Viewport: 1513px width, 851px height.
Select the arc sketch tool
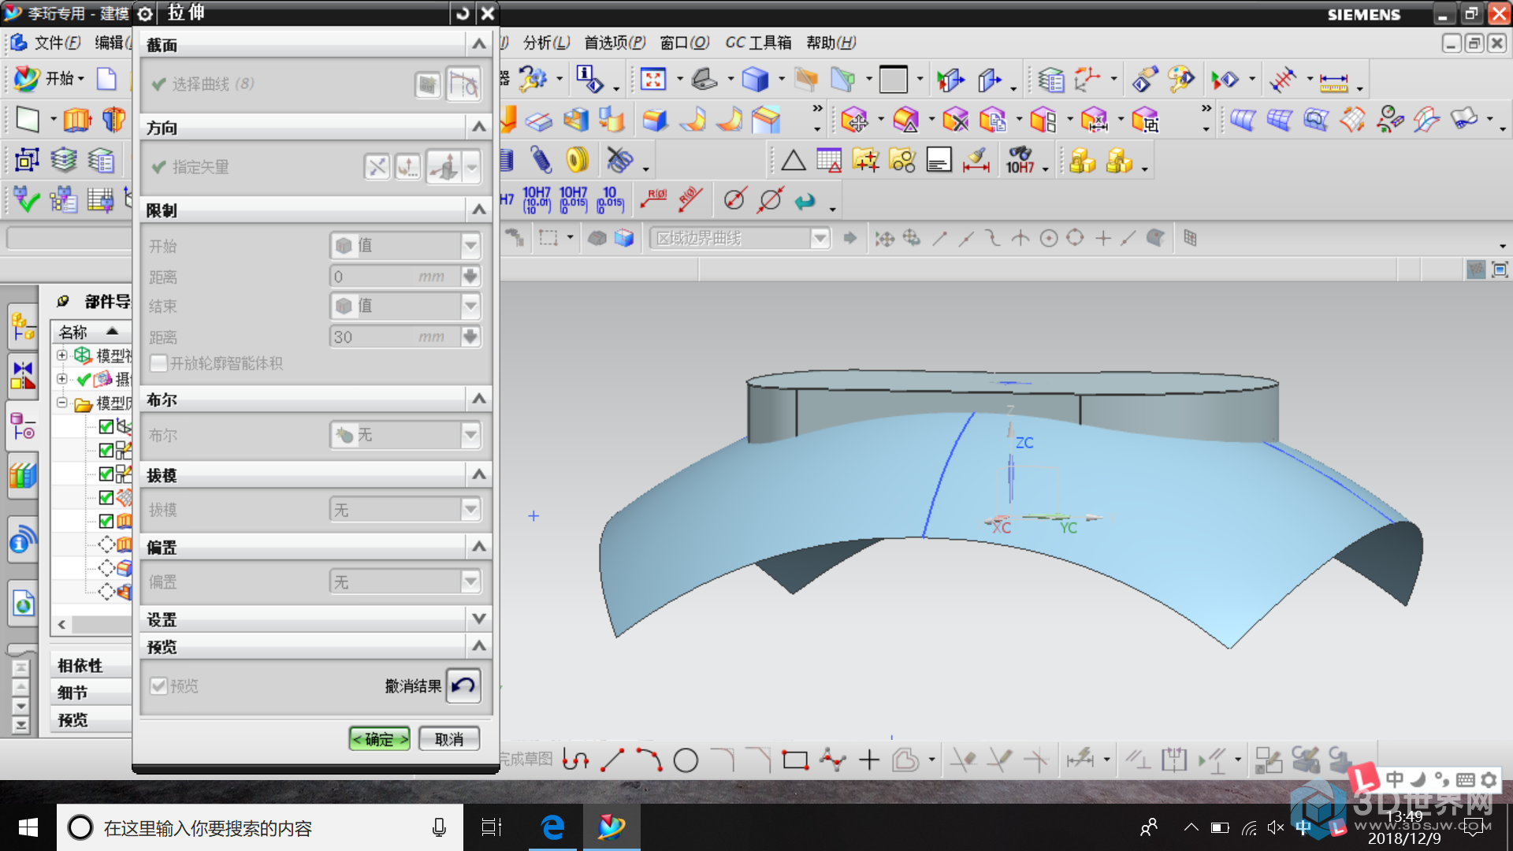[x=649, y=760]
